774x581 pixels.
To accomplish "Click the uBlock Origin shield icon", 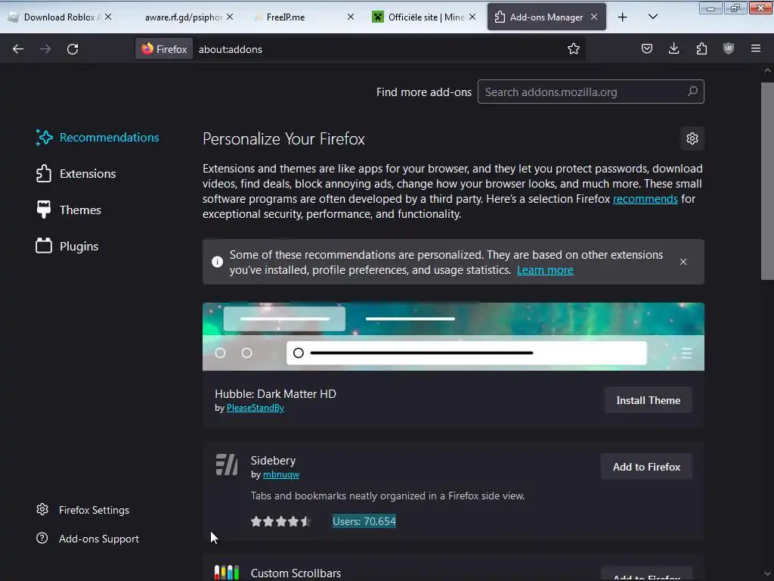I will [729, 48].
